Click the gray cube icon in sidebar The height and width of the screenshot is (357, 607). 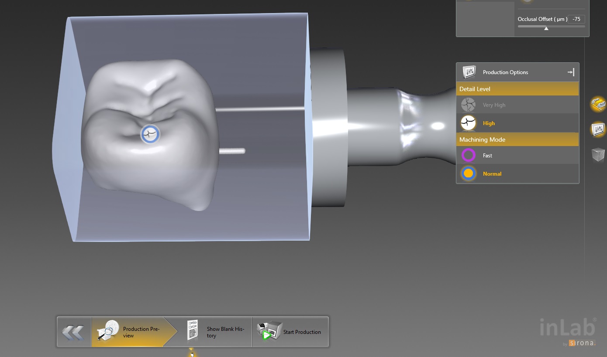(598, 154)
